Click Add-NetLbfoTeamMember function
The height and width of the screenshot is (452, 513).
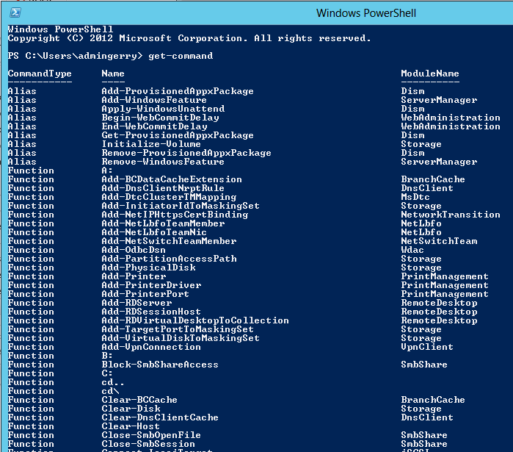tap(163, 223)
